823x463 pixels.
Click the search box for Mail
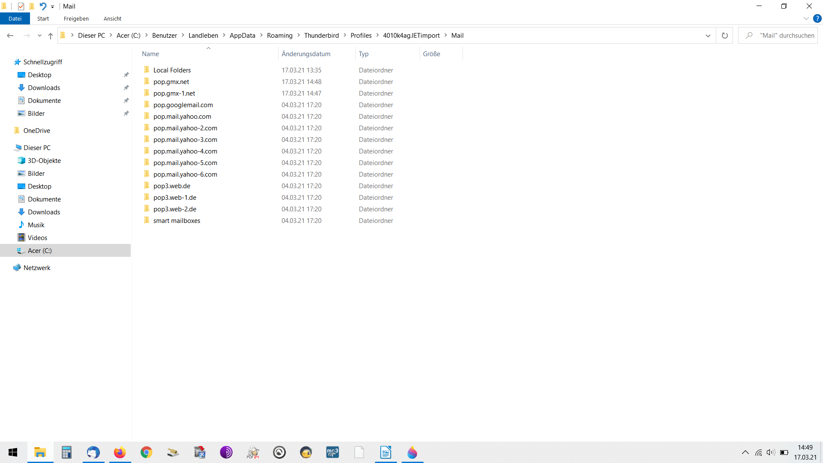coord(787,36)
